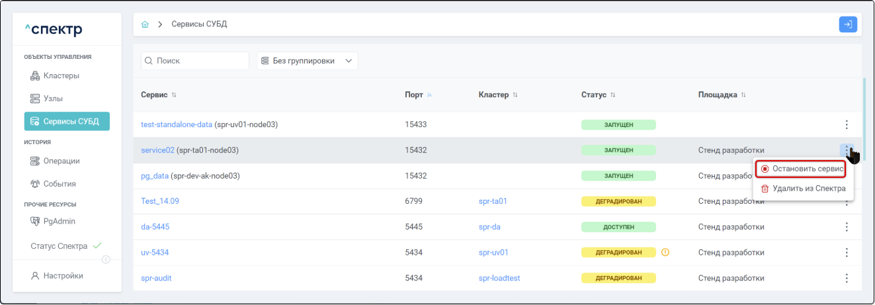This screenshot has height=305, width=875.
Task: Open three-dot menu for da-5445 row
Action: point(847,227)
